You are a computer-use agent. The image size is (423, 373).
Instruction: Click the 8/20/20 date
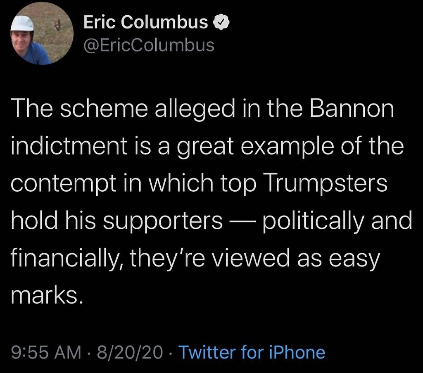(130, 352)
